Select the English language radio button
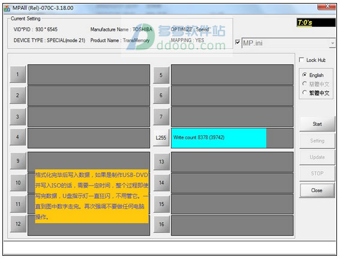 pos(305,74)
